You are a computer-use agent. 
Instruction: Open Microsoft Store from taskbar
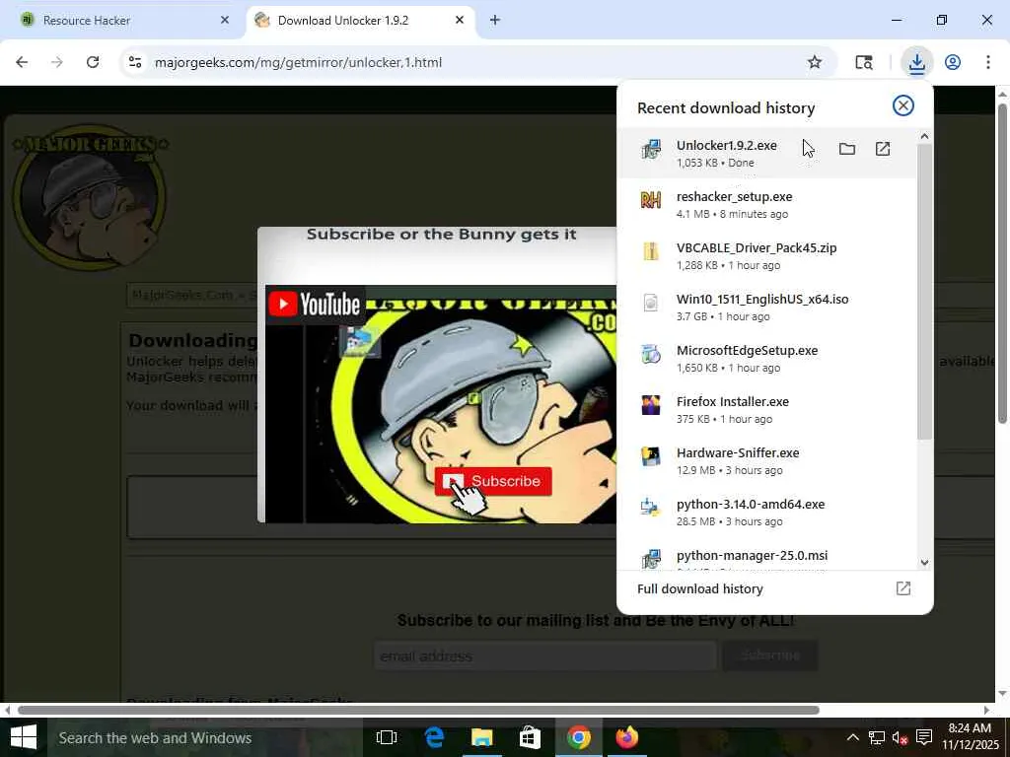point(530,737)
